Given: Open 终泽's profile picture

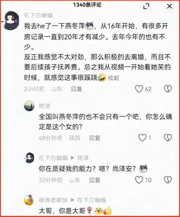Looking at the screenshot, I should pyautogui.click(x=29, y=106).
